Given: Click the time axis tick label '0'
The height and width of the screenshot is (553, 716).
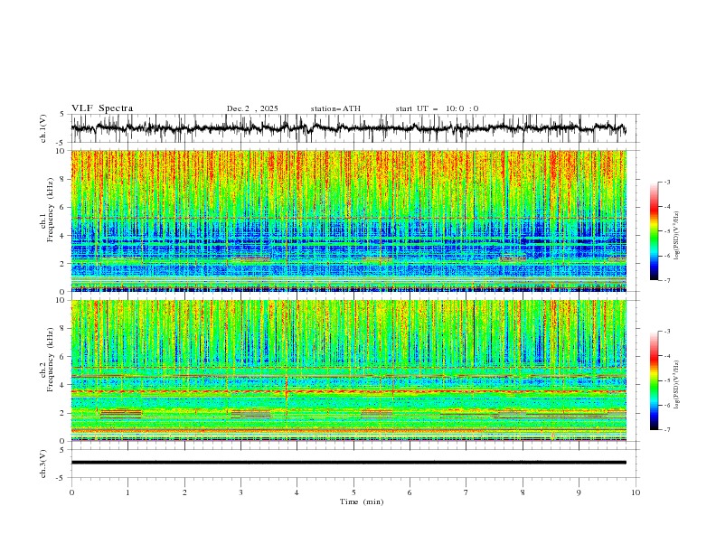Looking at the screenshot, I should [71, 492].
